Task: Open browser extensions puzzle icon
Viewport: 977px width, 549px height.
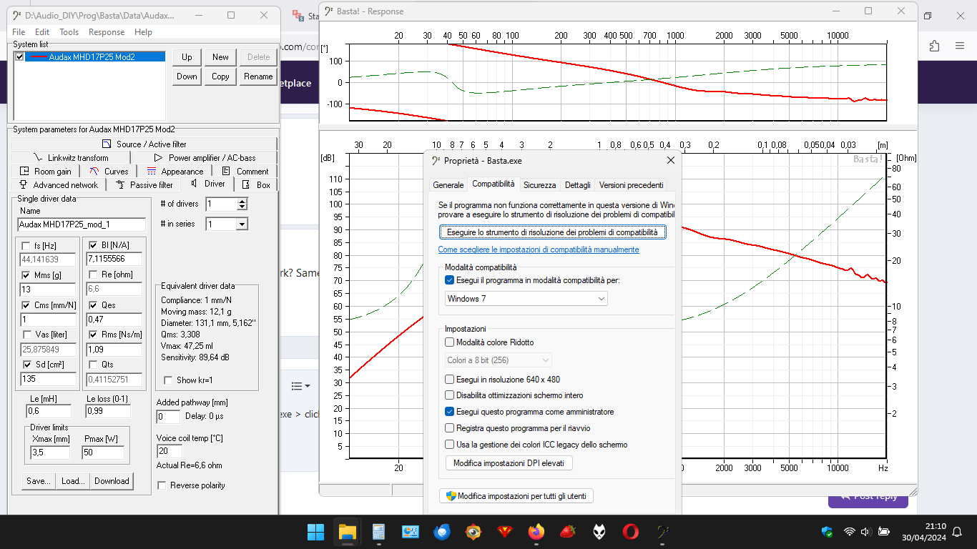Action: 934,46
